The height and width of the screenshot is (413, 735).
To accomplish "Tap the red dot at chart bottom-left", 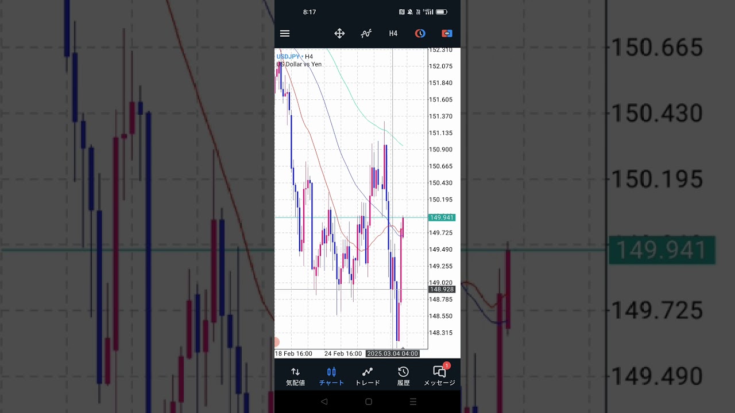I will pos(276,342).
